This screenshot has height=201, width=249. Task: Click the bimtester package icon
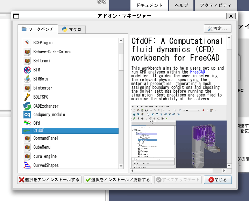pyautogui.click(x=27, y=88)
